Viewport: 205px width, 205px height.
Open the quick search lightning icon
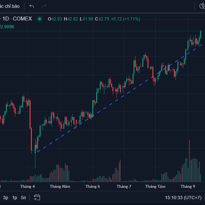202,6
